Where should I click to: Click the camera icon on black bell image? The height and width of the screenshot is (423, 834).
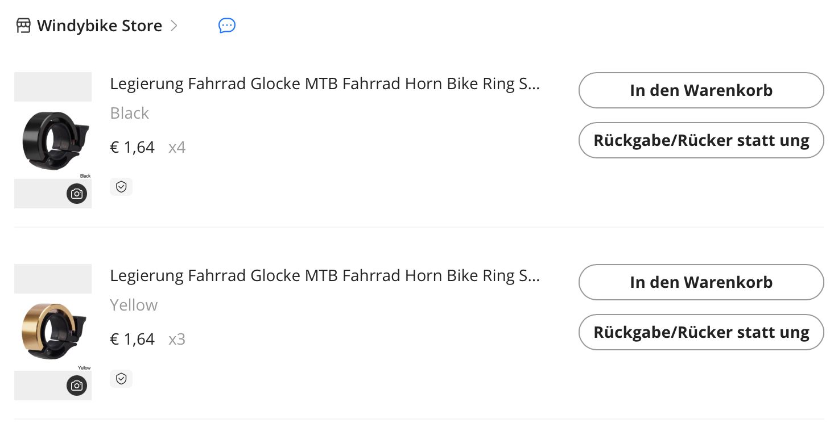(x=77, y=194)
